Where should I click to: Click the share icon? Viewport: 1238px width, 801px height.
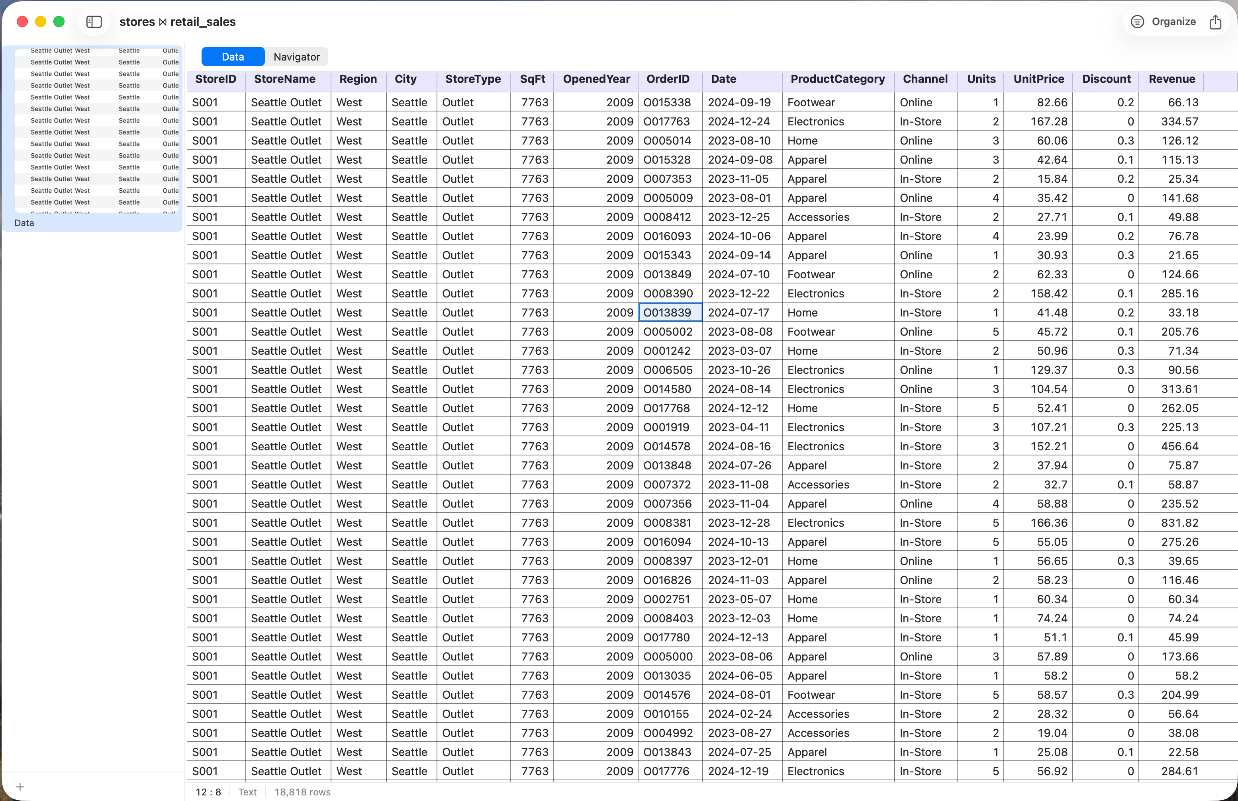1215,22
